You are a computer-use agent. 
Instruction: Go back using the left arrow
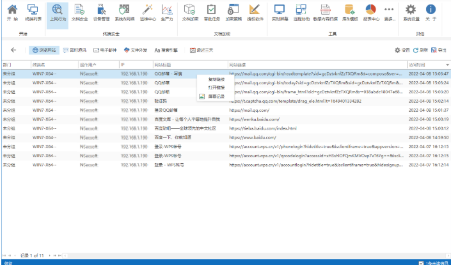tap(14, 49)
